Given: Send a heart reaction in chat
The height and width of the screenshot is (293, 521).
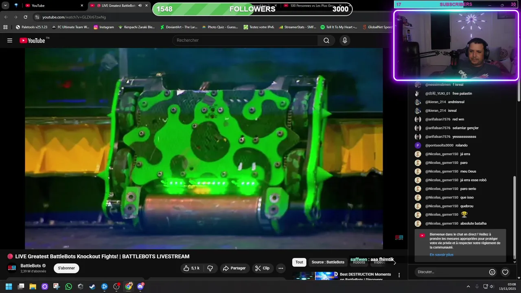Looking at the screenshot, I should (505, 272).
